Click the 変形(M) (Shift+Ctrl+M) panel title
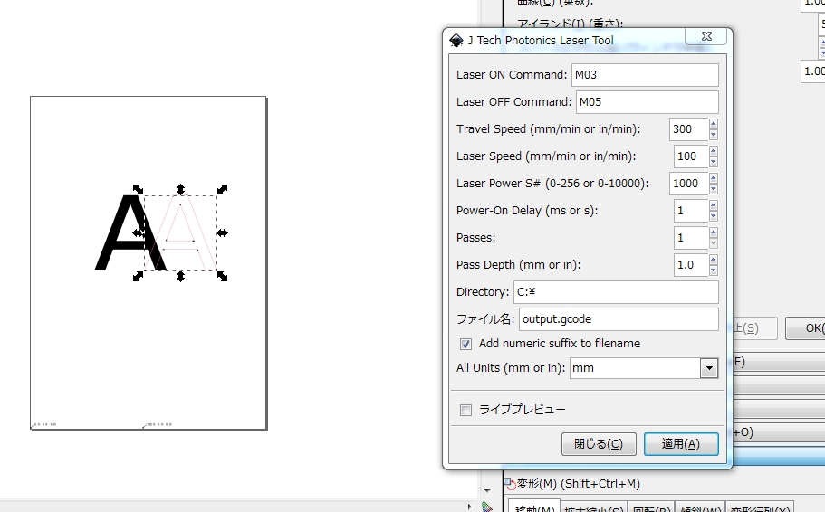 click(579, 484)
